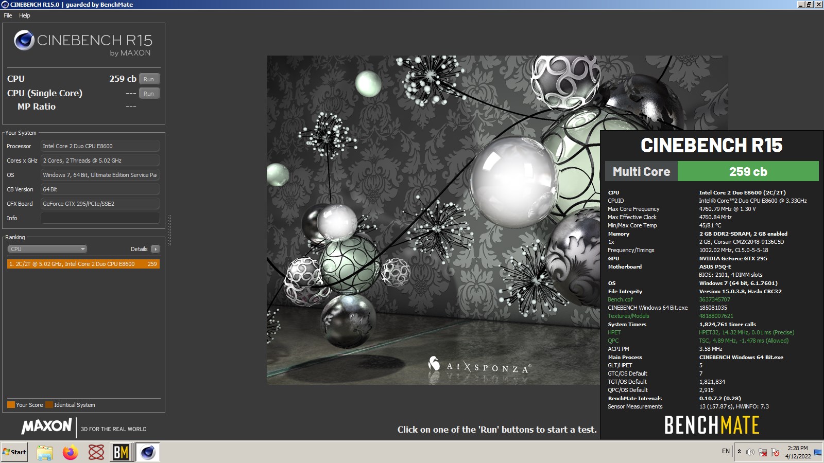Click the Your Score orange legend swatch
Screen dimensions: 824x463
pyautogui.click(x=11, y=405)
